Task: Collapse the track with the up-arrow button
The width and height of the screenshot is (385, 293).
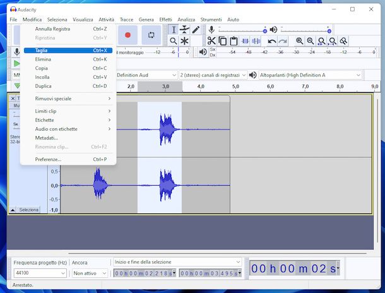Action: click(x=13, y=210)
